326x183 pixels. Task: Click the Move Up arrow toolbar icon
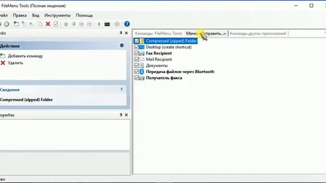click(66, 24)
